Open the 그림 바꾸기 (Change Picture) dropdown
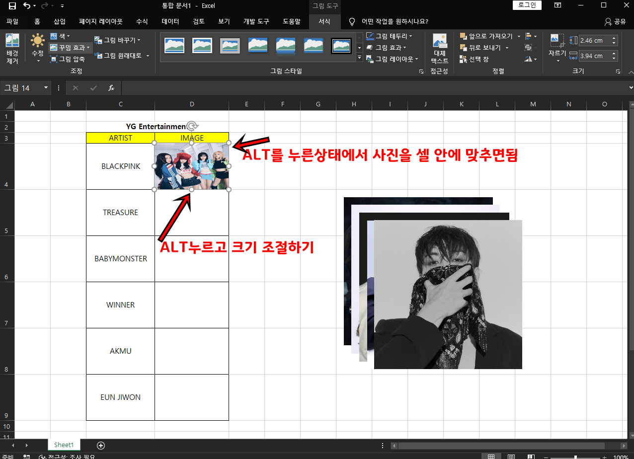Image resolution: width=634 pixels, height=459 pixels. pos(118,40)
